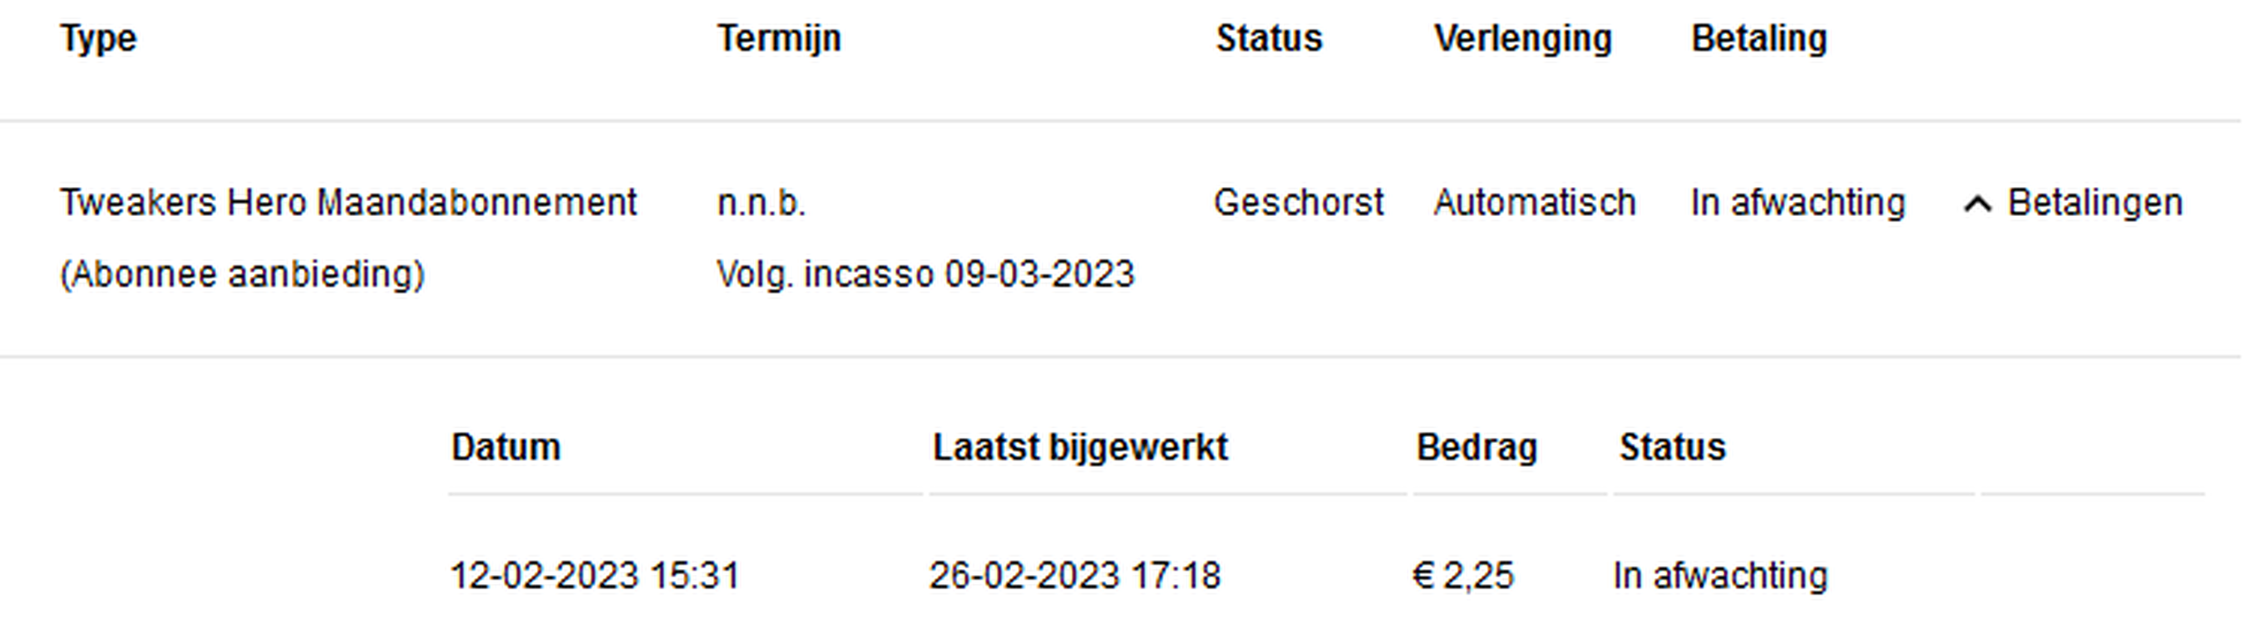Click the Laatst bijgewerkt column header
Image resolution: width=2244 pixels, height=624 pixels.
point(1080,447)
